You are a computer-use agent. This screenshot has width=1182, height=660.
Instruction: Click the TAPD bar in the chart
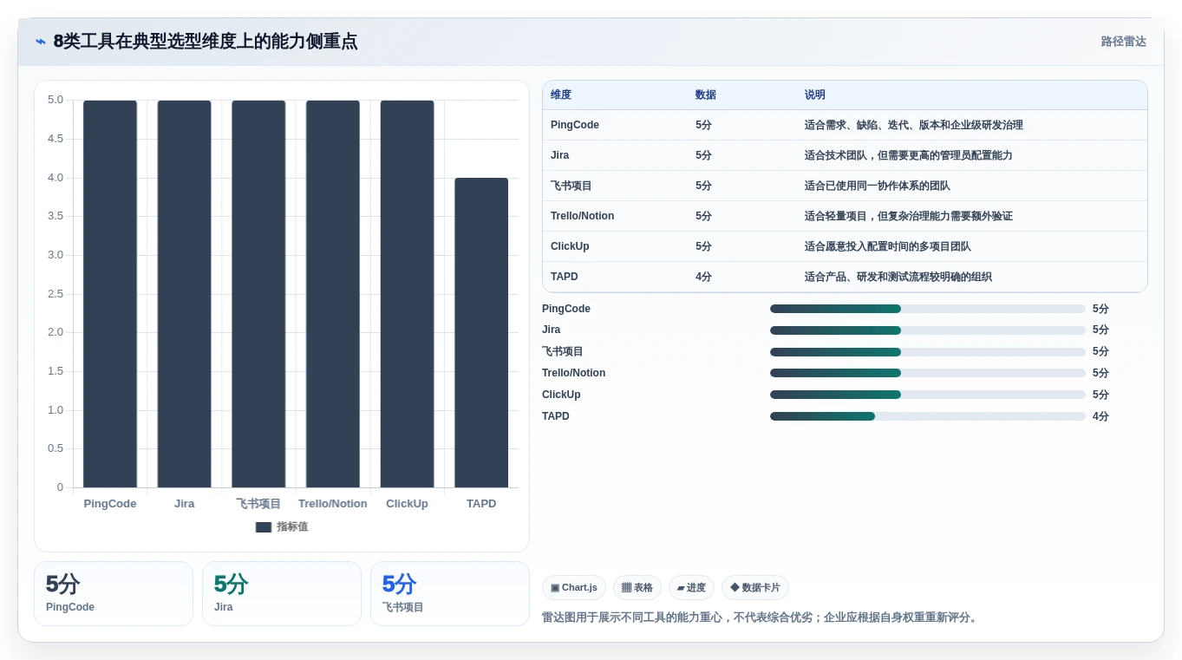click(x=481, y=333)
